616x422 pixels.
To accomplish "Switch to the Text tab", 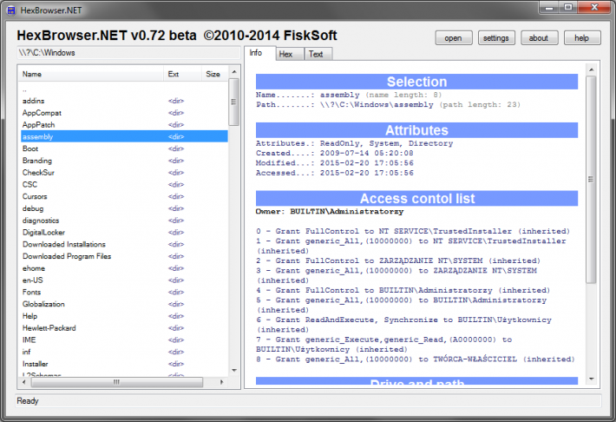I will pyautogui.click(x=318, y=54).
